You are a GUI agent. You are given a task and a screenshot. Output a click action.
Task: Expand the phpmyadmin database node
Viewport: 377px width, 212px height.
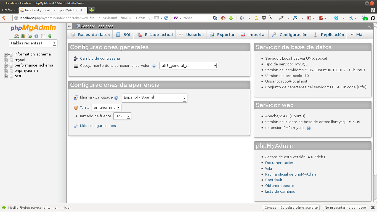click(6, 71)
